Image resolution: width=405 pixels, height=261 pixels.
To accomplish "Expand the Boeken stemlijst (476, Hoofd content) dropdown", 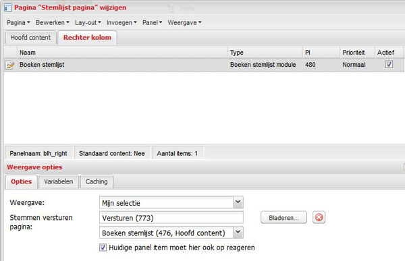I will [x=238, y=233].
